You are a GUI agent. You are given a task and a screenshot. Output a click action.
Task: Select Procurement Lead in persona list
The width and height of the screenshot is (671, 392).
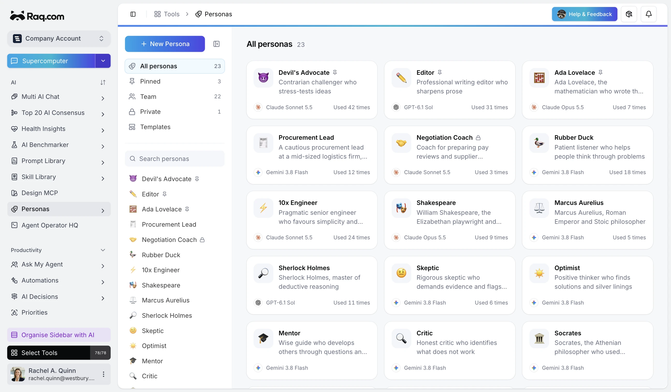175,225
